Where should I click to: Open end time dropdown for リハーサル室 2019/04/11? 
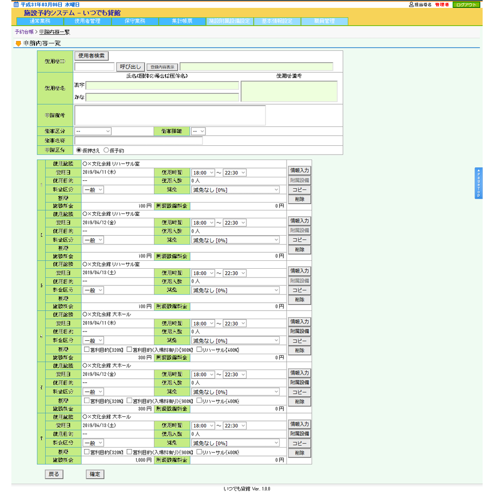click(235, 172)
